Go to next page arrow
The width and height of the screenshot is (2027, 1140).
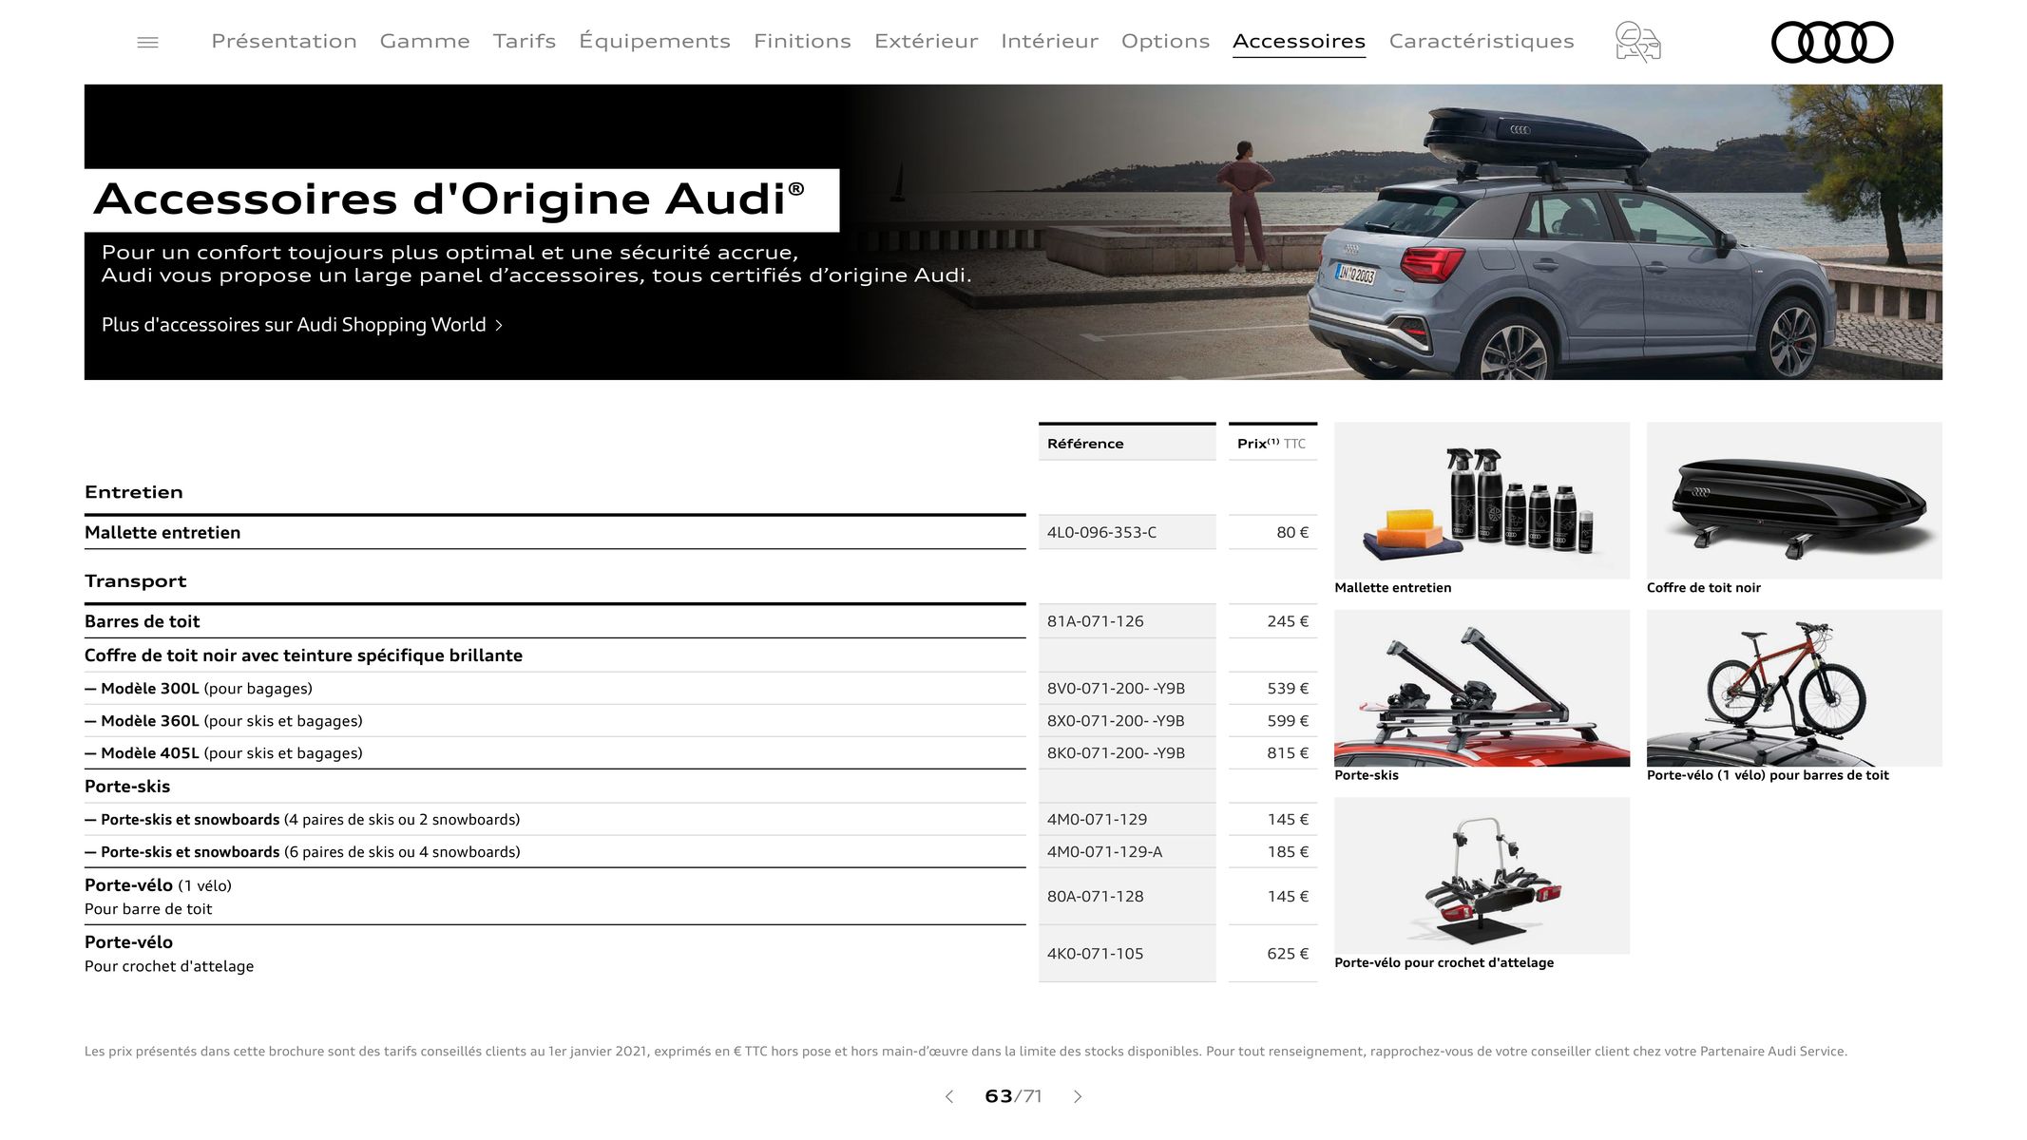click(1078, 1096)
